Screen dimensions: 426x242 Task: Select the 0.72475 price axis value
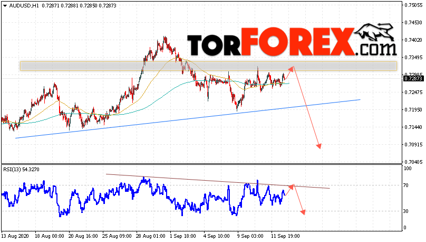(x=413, y=92)
